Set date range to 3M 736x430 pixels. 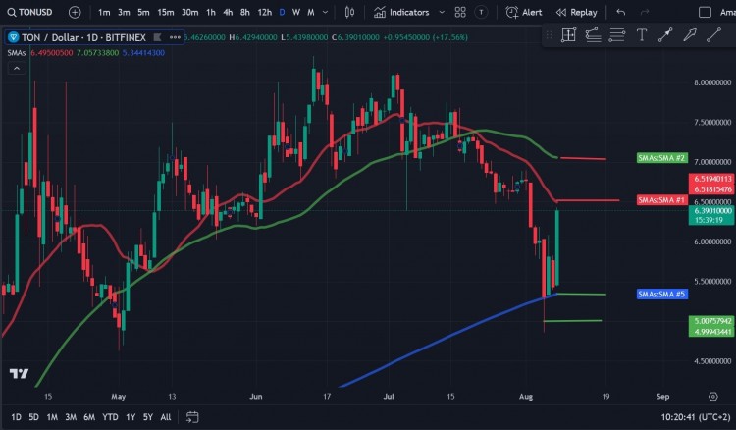point(71,417)
